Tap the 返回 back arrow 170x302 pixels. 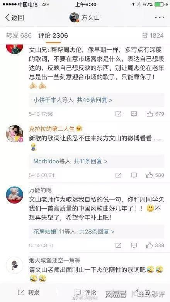pyautogui.click(x=14, y=17)
